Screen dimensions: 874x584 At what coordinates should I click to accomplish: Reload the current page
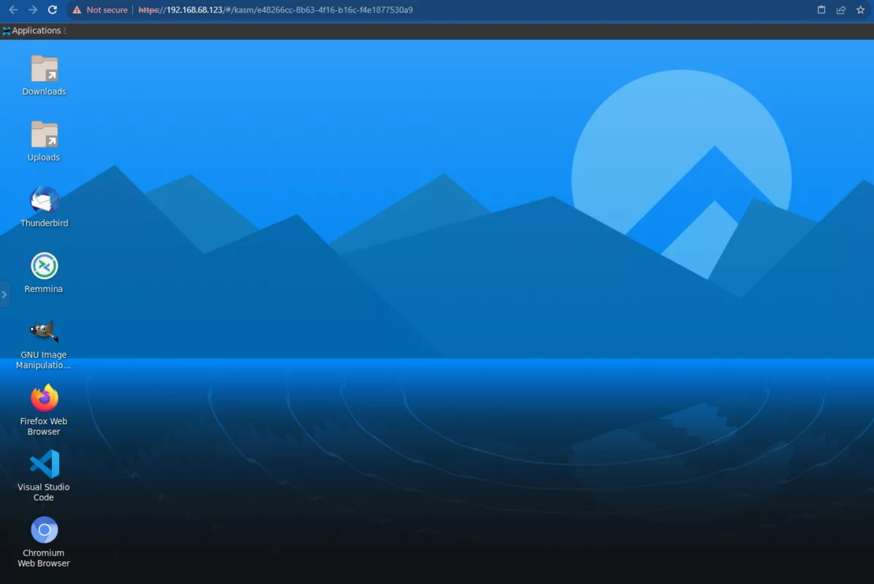(x=53, y=9)
